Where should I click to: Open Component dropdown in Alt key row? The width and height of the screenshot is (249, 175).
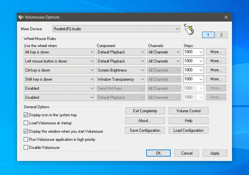[x=121, y=52]
